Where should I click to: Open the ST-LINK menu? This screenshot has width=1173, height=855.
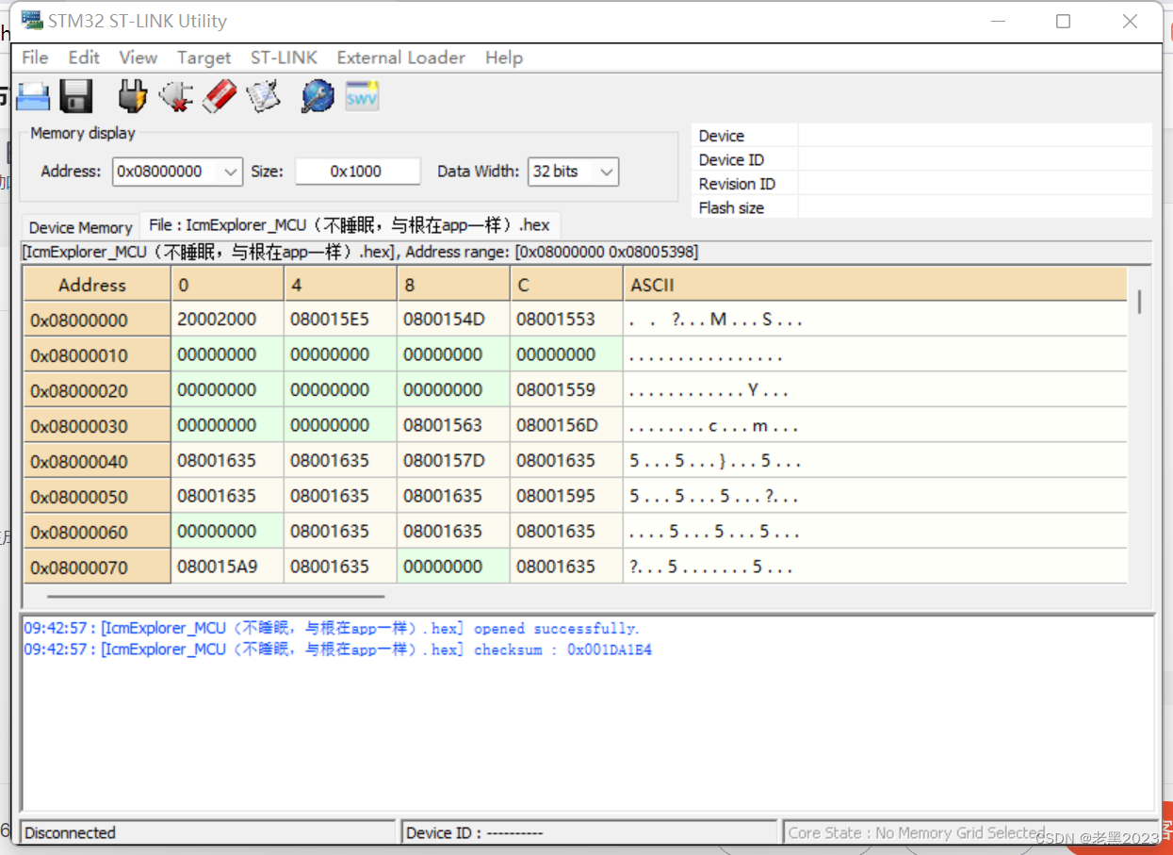click(284, 58)
